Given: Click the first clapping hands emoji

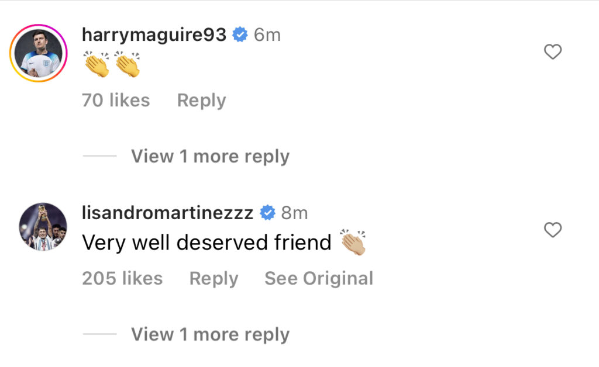Looking at the screenshot, I should click(x=97, y=64).
